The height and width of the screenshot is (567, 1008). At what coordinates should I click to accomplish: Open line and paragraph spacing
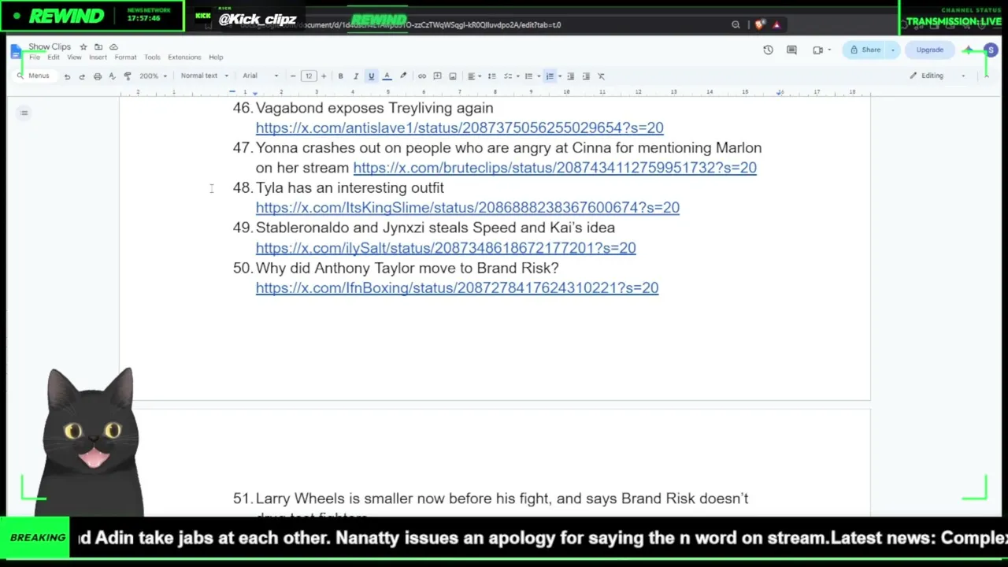click(491, 76)
